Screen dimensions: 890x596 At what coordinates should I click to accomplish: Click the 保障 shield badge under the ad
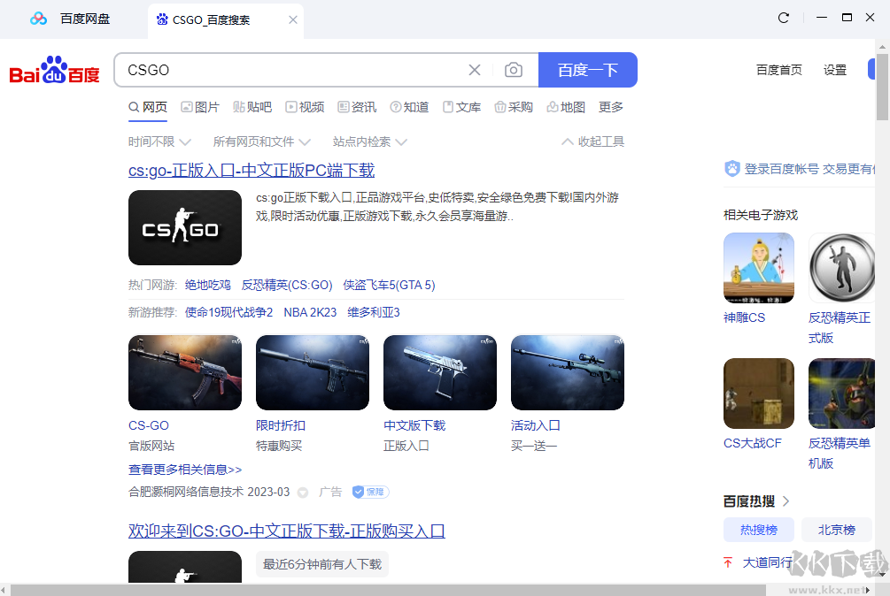pyautogui.click(x=369, y=492)
